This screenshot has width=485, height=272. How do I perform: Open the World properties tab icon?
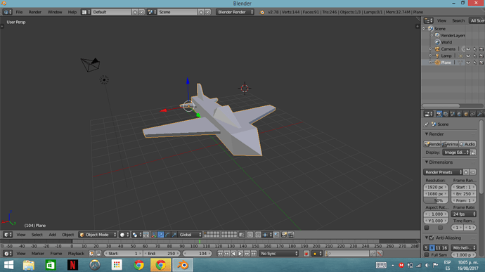coord(459,114)
